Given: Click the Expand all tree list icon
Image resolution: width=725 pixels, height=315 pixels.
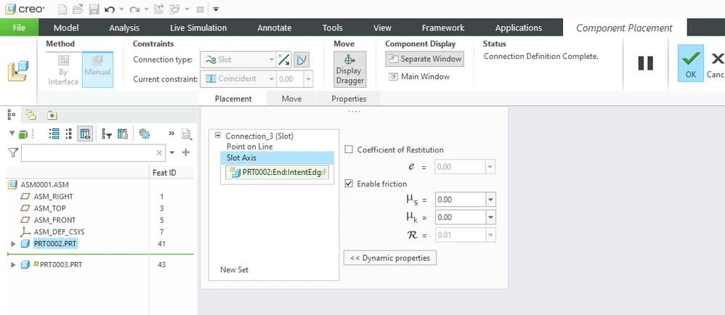Looking at the screenshot, I should tap(54, 134).
